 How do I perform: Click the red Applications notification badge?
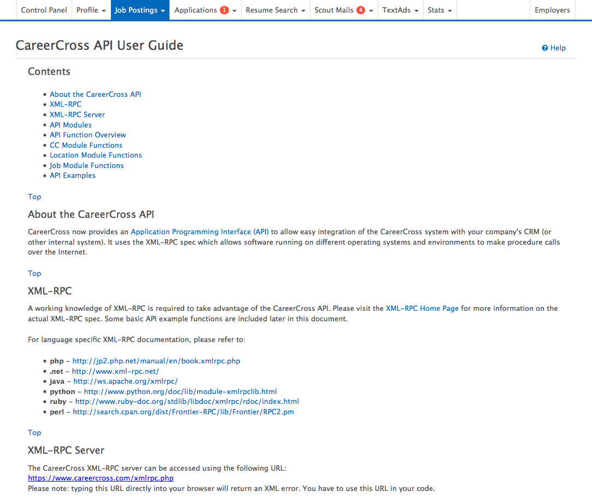point(224,10)
